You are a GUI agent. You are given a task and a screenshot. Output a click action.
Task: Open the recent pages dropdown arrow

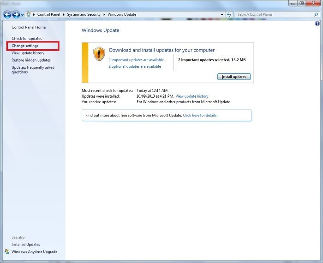tap(23, 15)
